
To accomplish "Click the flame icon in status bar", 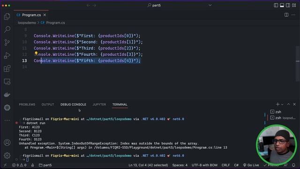I will pyautogui.click(x=32, y=165).
